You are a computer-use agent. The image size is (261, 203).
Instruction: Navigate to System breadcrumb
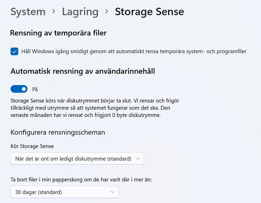click(28, 12)
